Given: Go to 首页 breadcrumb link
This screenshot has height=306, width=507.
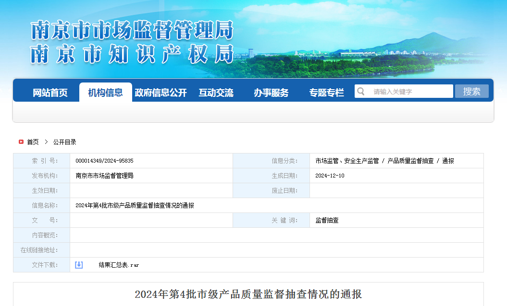Looking at the screenshot, I should 33,142.
